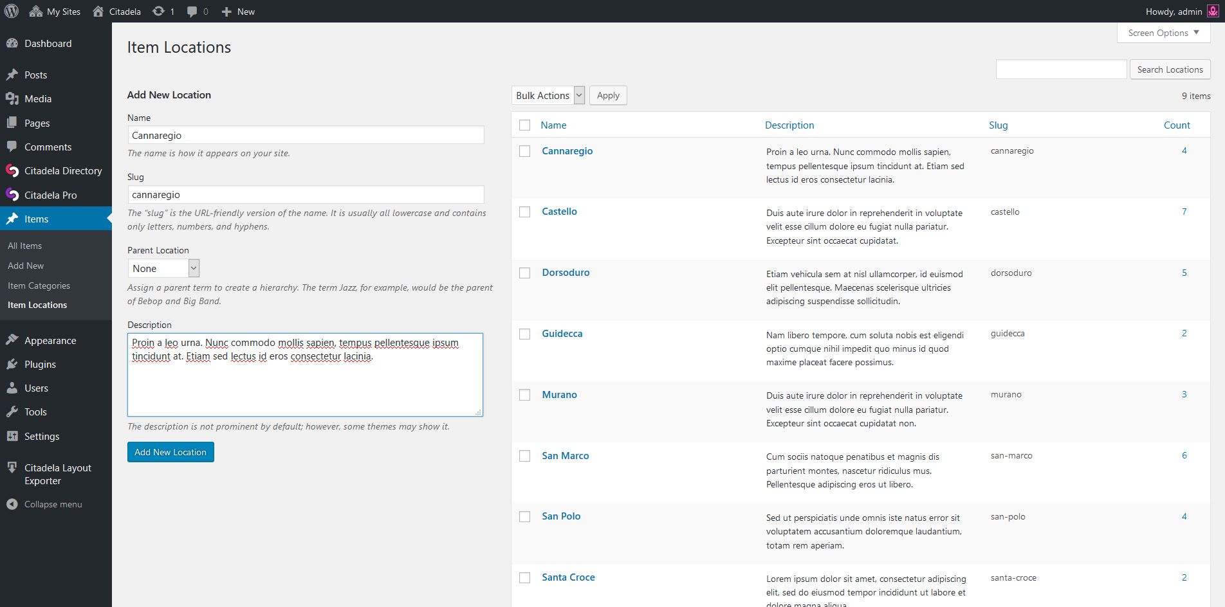Check the Castello row checkbox
Viewport: 1225px width, 607px height.
525,212
